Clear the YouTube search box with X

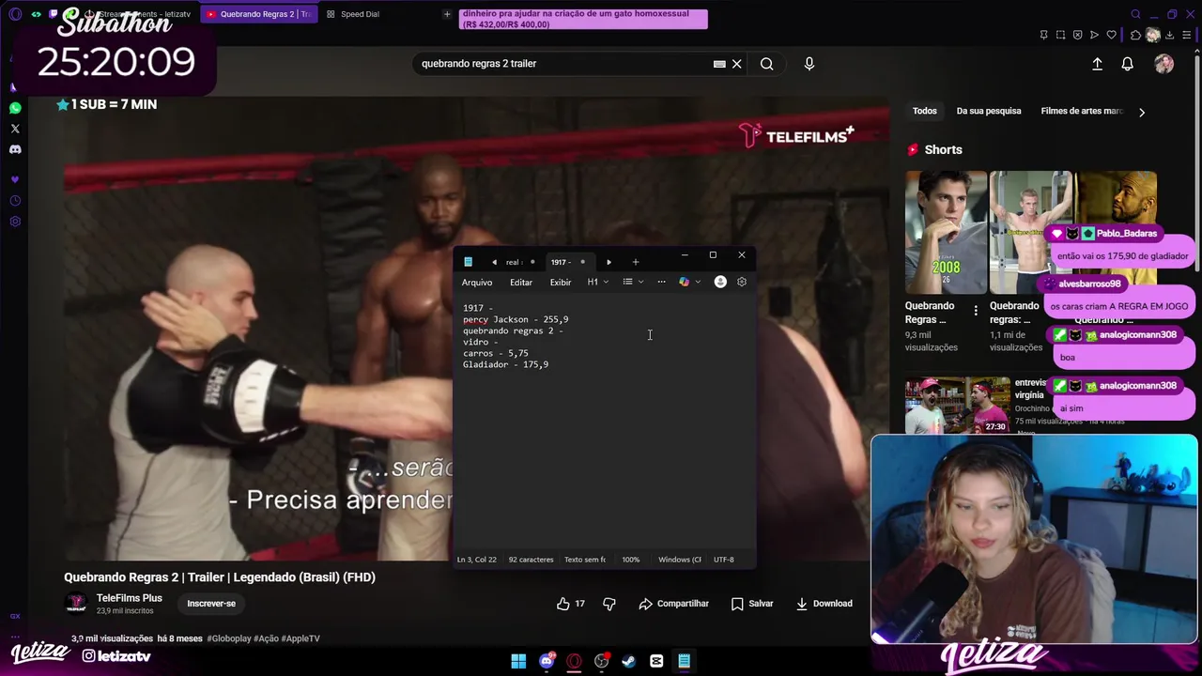737,64
